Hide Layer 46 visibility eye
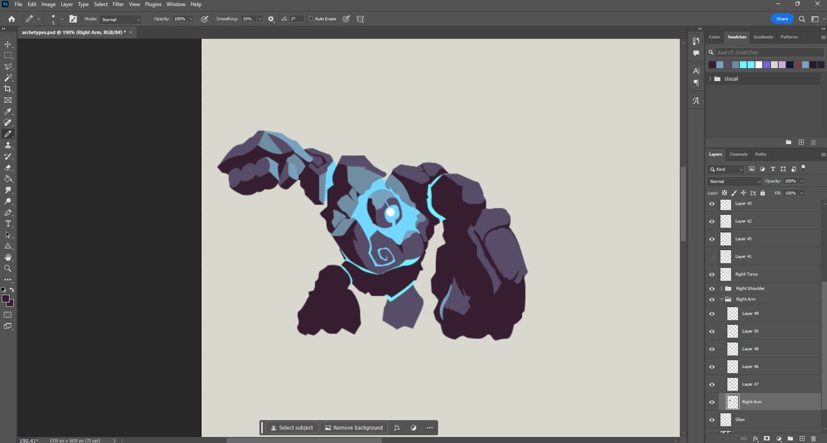 click(712, 367)
